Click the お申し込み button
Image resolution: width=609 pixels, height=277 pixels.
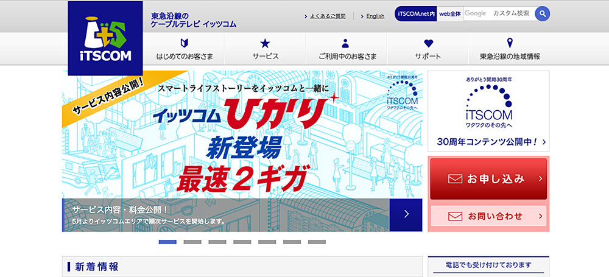pos(488,179)
